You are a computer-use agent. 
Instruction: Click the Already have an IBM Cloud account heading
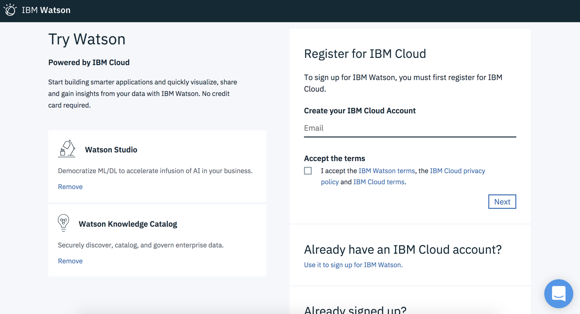pos(403,249)
